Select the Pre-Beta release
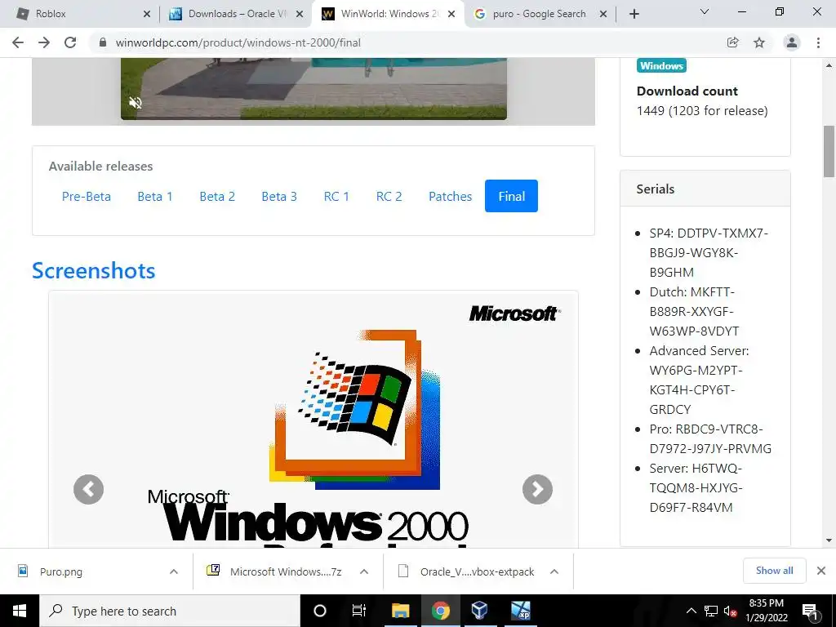Image resolution: width=836 pixels, height=627 pixels. coord(87,196)
